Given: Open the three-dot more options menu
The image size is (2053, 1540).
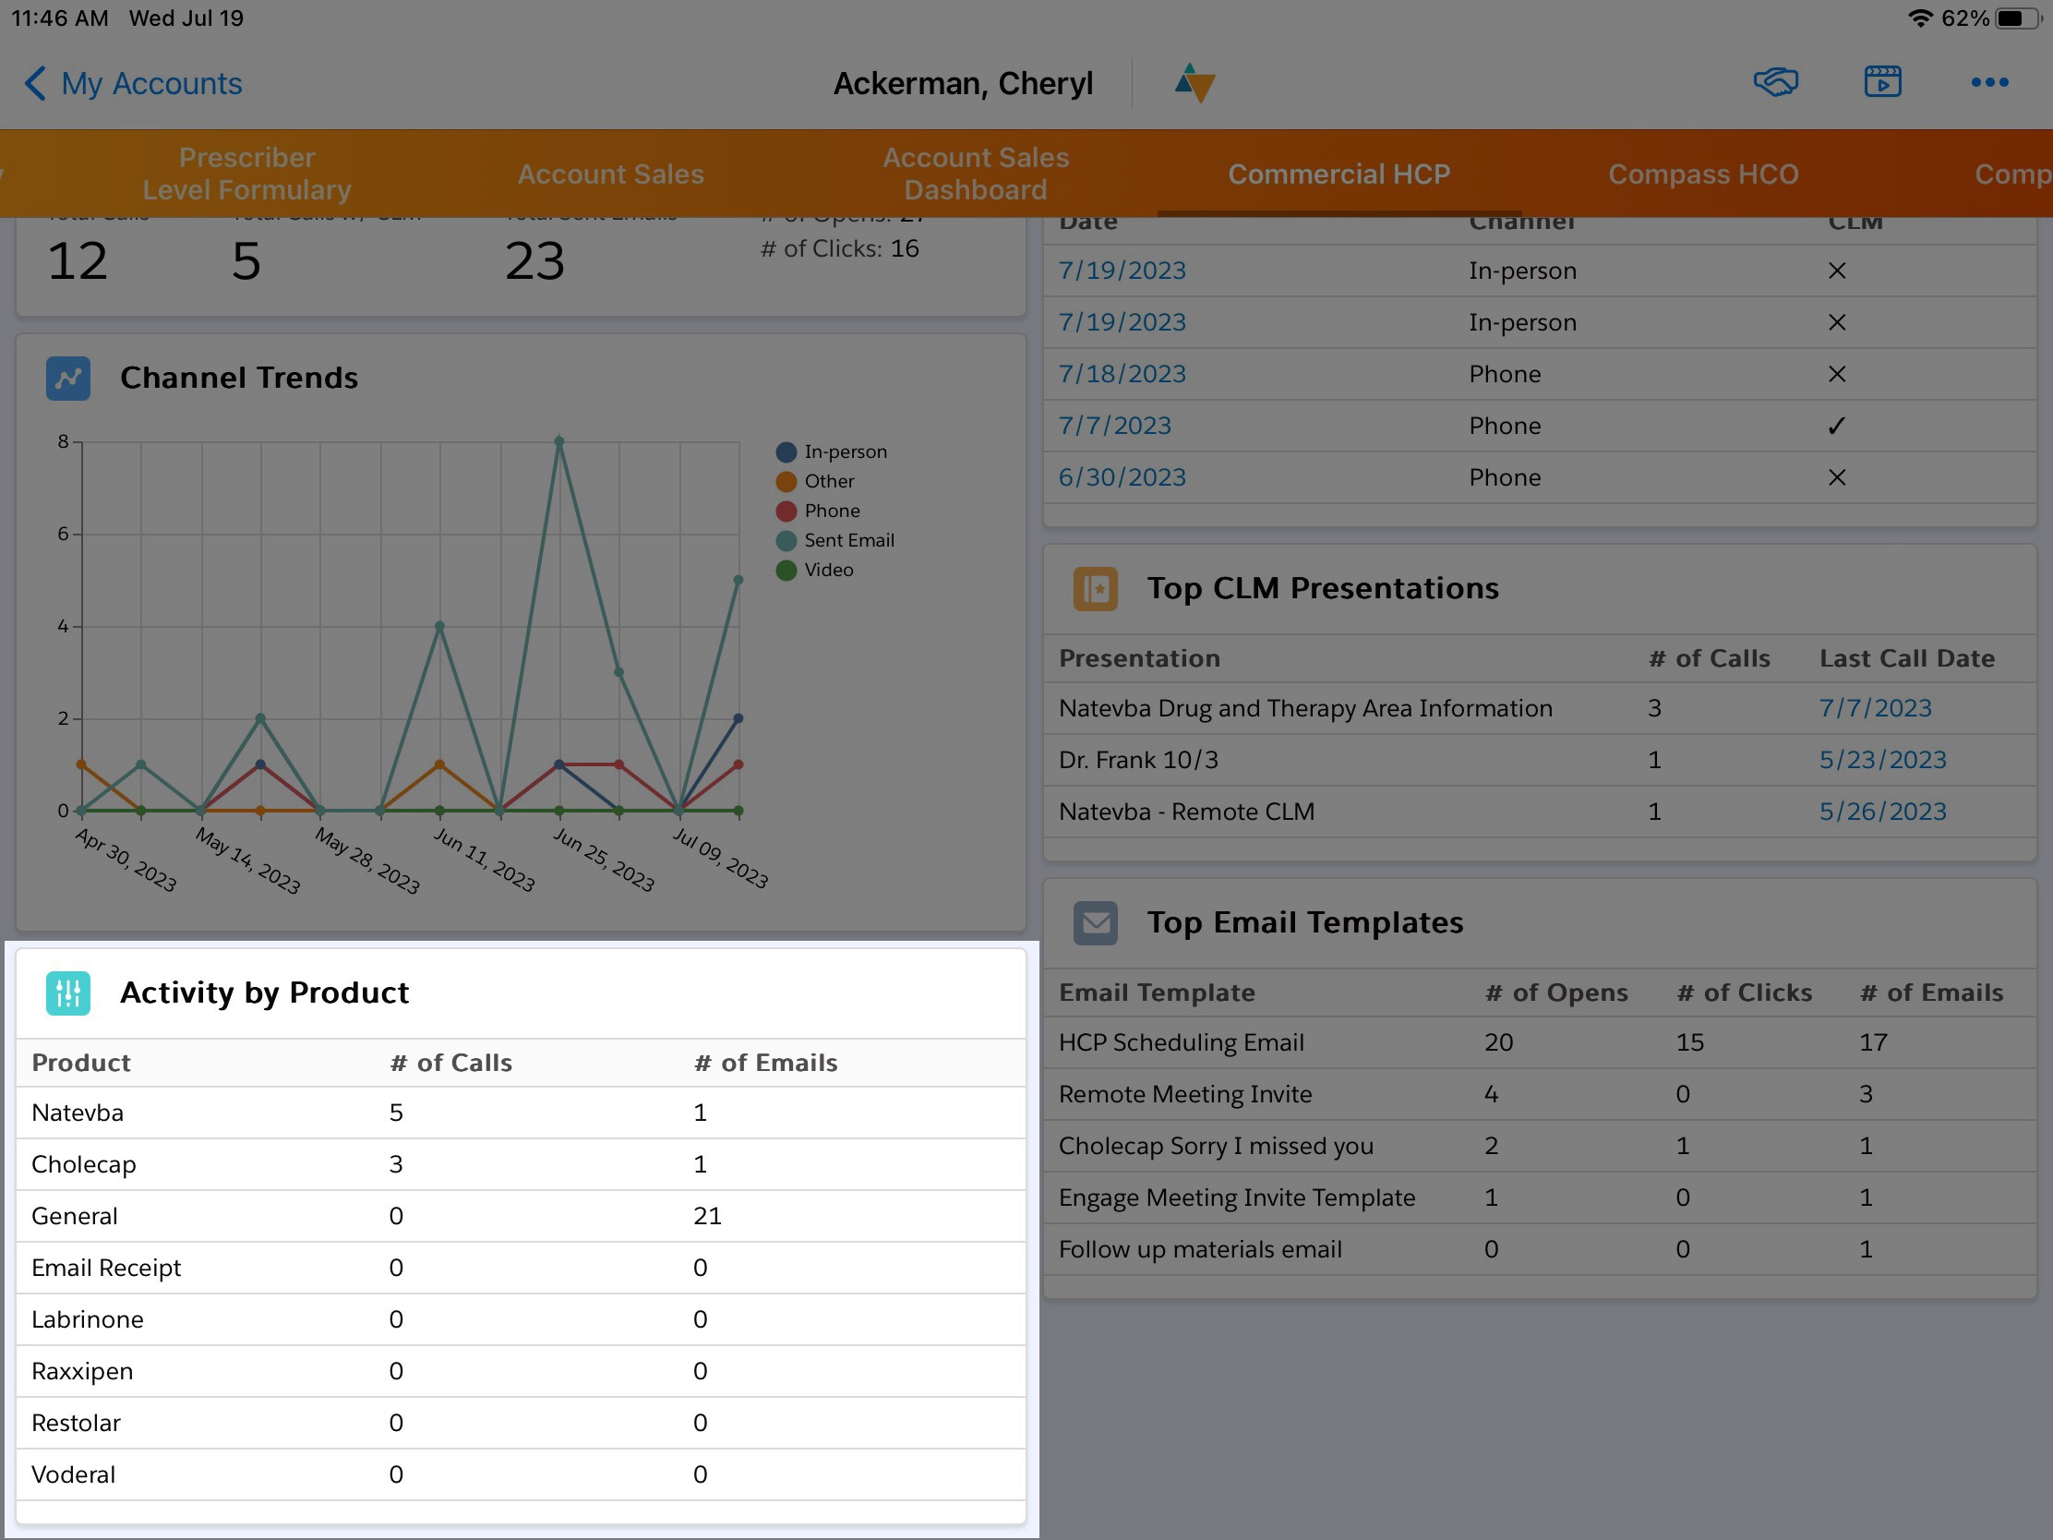Looking at the screenshot, I should point(1989,82).
